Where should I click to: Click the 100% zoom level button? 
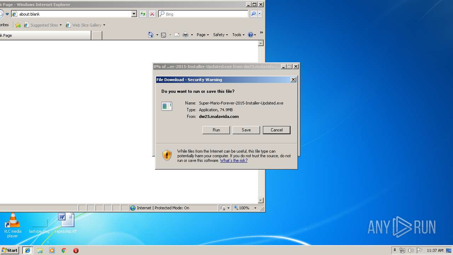(x=242, y=208)
